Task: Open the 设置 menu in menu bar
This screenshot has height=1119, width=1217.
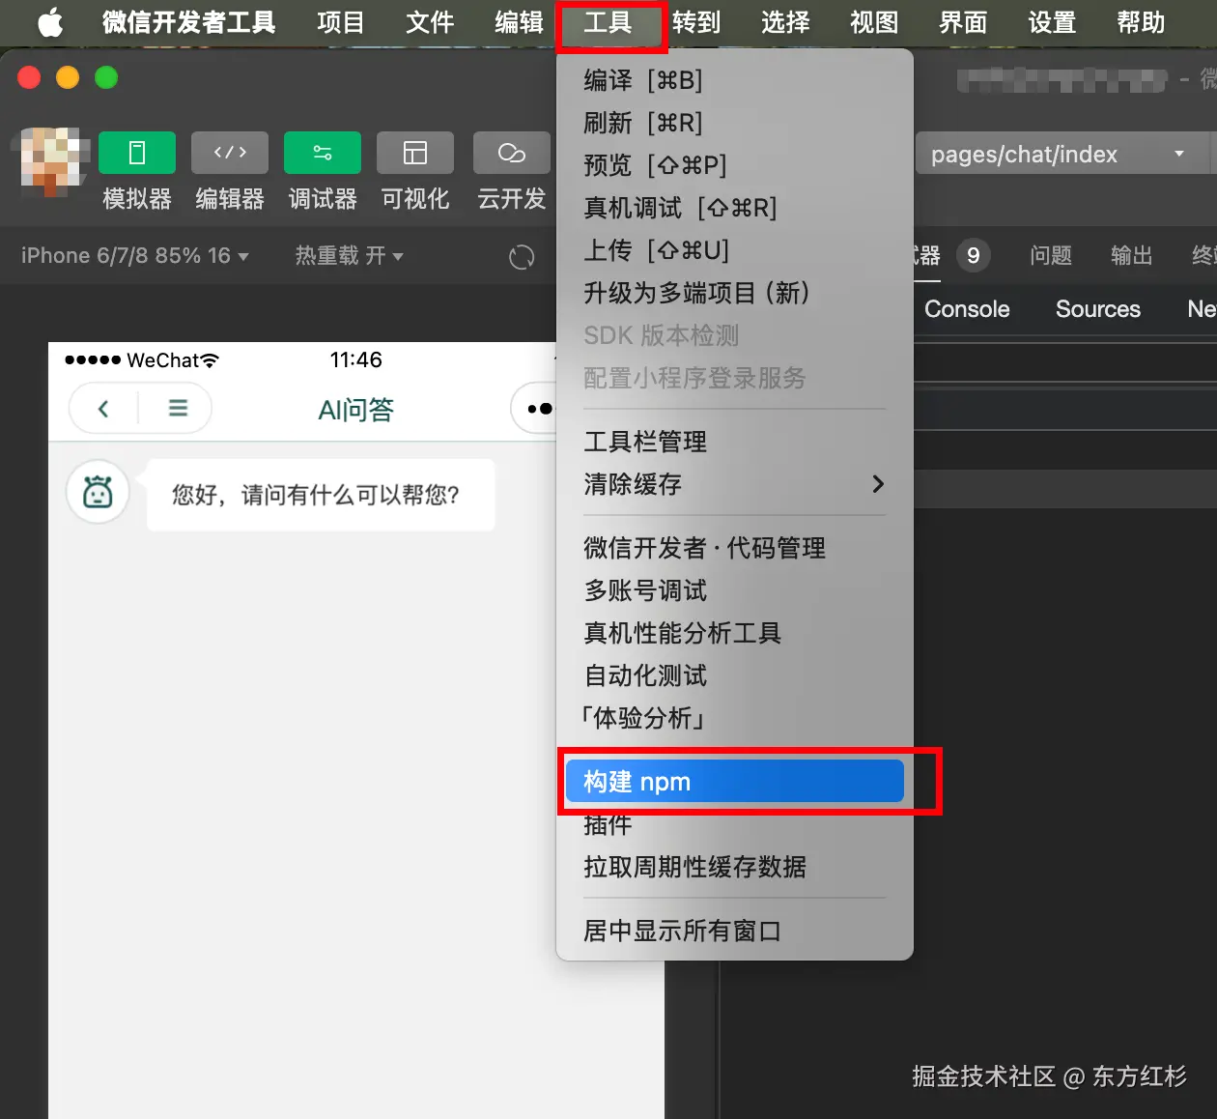Action: click(x=1051, y=23)
